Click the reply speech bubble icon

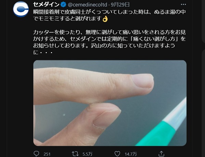(36, 154)
